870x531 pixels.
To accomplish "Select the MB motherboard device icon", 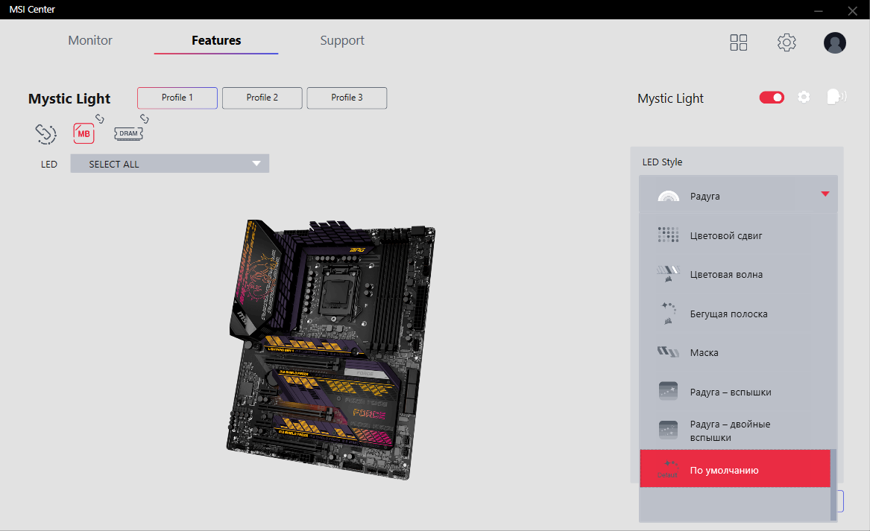I will point(83,133).
